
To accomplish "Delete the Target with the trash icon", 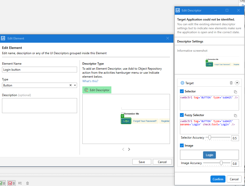I will [x=231, y=83].
